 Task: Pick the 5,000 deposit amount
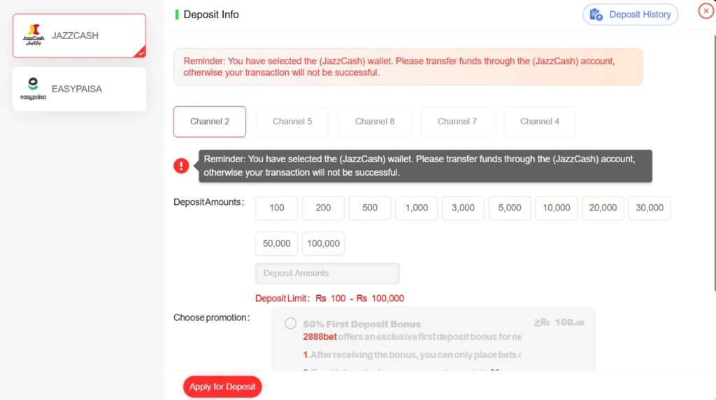click(510, 208)
